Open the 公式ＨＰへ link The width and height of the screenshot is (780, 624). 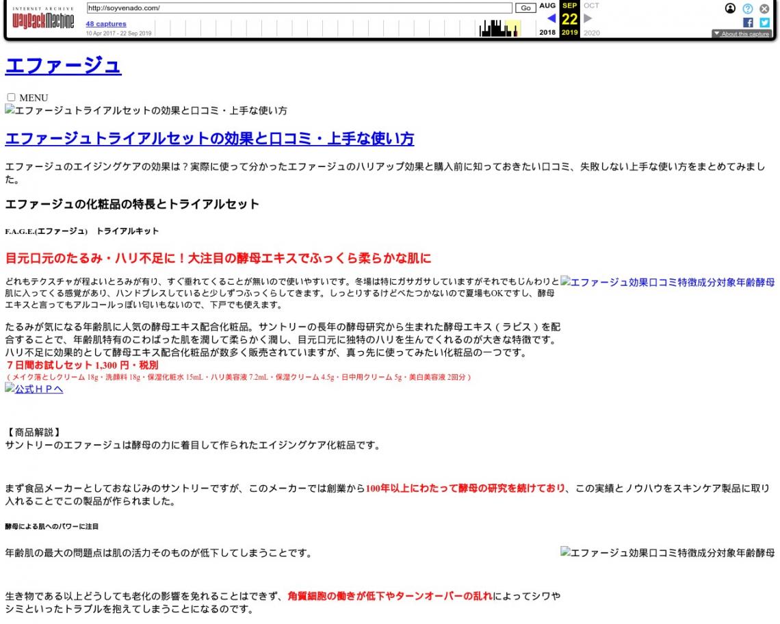34,389
